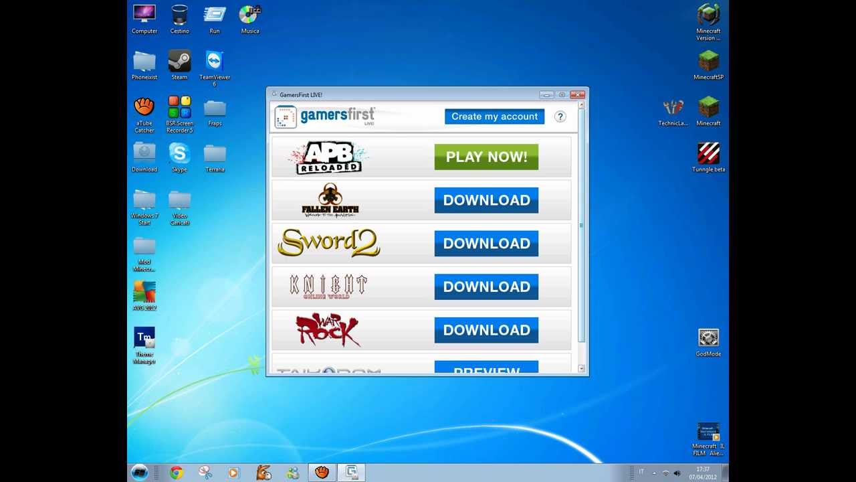Select the Minecraft Version desktop icon
The image size is (856, 482).
tap(708, 22)
